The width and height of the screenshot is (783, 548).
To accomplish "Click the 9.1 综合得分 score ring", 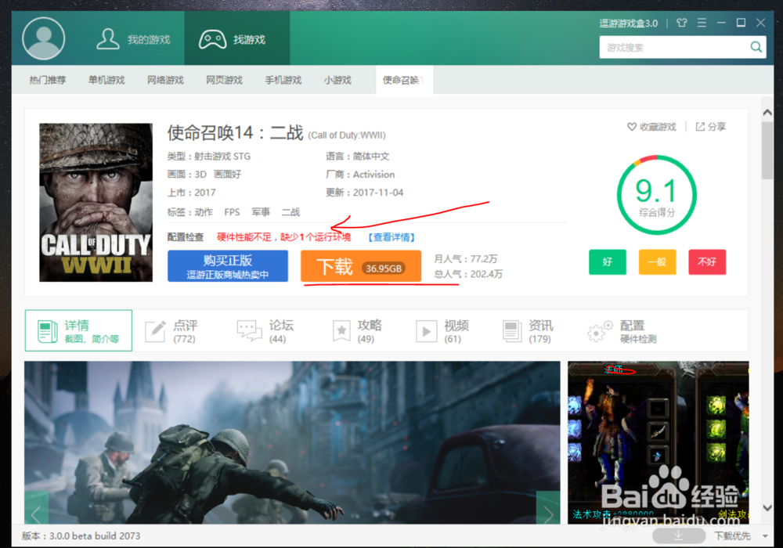I will pyautogui.click(x=657, y=195).
